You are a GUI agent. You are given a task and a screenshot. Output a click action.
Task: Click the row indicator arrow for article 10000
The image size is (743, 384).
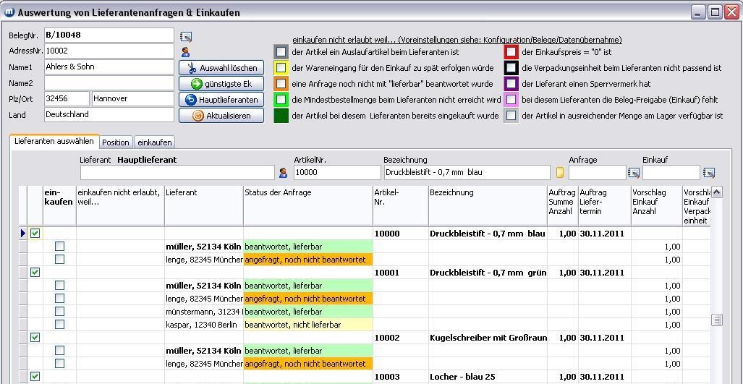pos(23,234)
